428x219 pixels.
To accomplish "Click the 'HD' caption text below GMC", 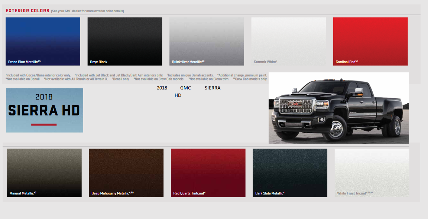I will tap(178, 95).
